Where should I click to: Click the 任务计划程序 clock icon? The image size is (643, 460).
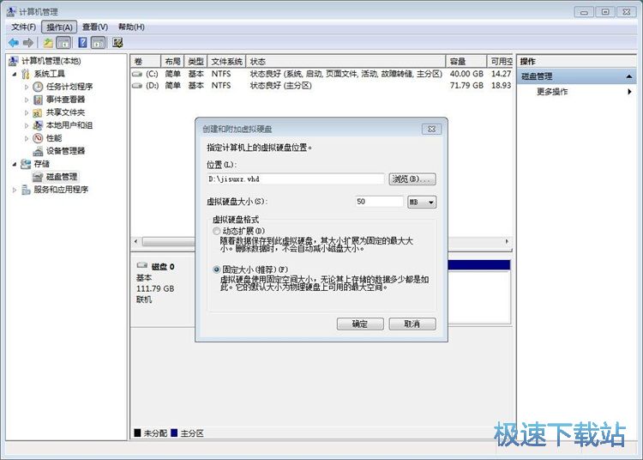click(38, 87)
